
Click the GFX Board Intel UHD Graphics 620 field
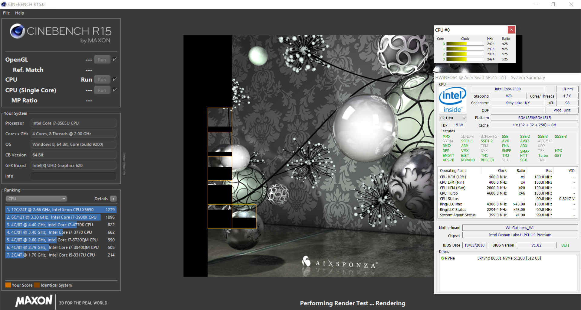[74, 166]
